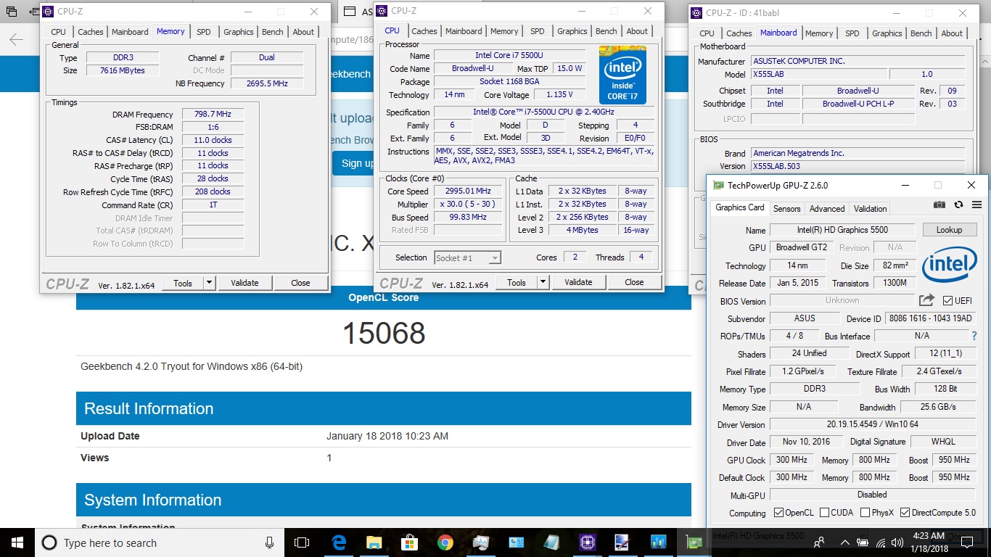Switch to Sensors tab in GPU-Z
The image size is (991, 557).
(786, 209)
